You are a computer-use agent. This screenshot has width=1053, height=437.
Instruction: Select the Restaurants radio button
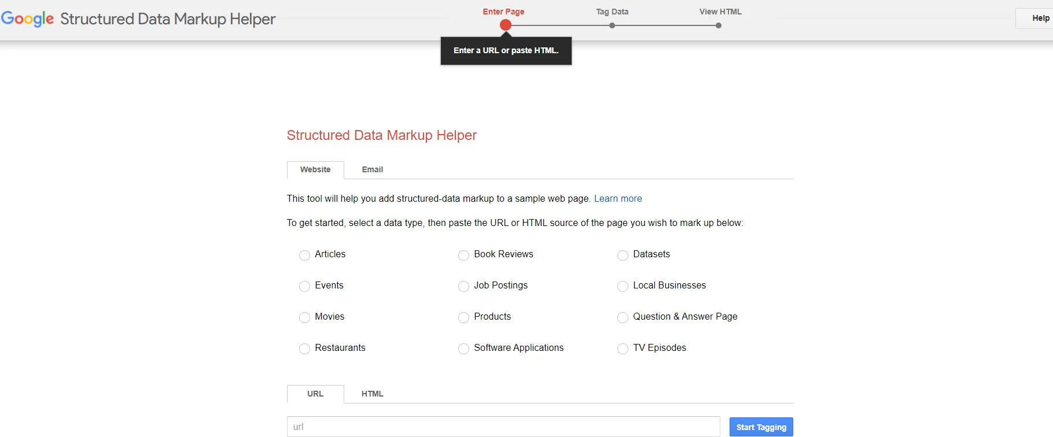tap(304, 349)
